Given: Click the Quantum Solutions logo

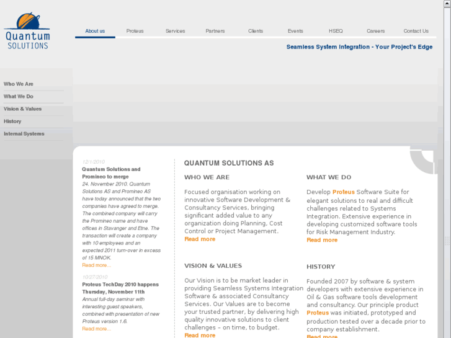Looking at the screenshot, I should [27, 31].
